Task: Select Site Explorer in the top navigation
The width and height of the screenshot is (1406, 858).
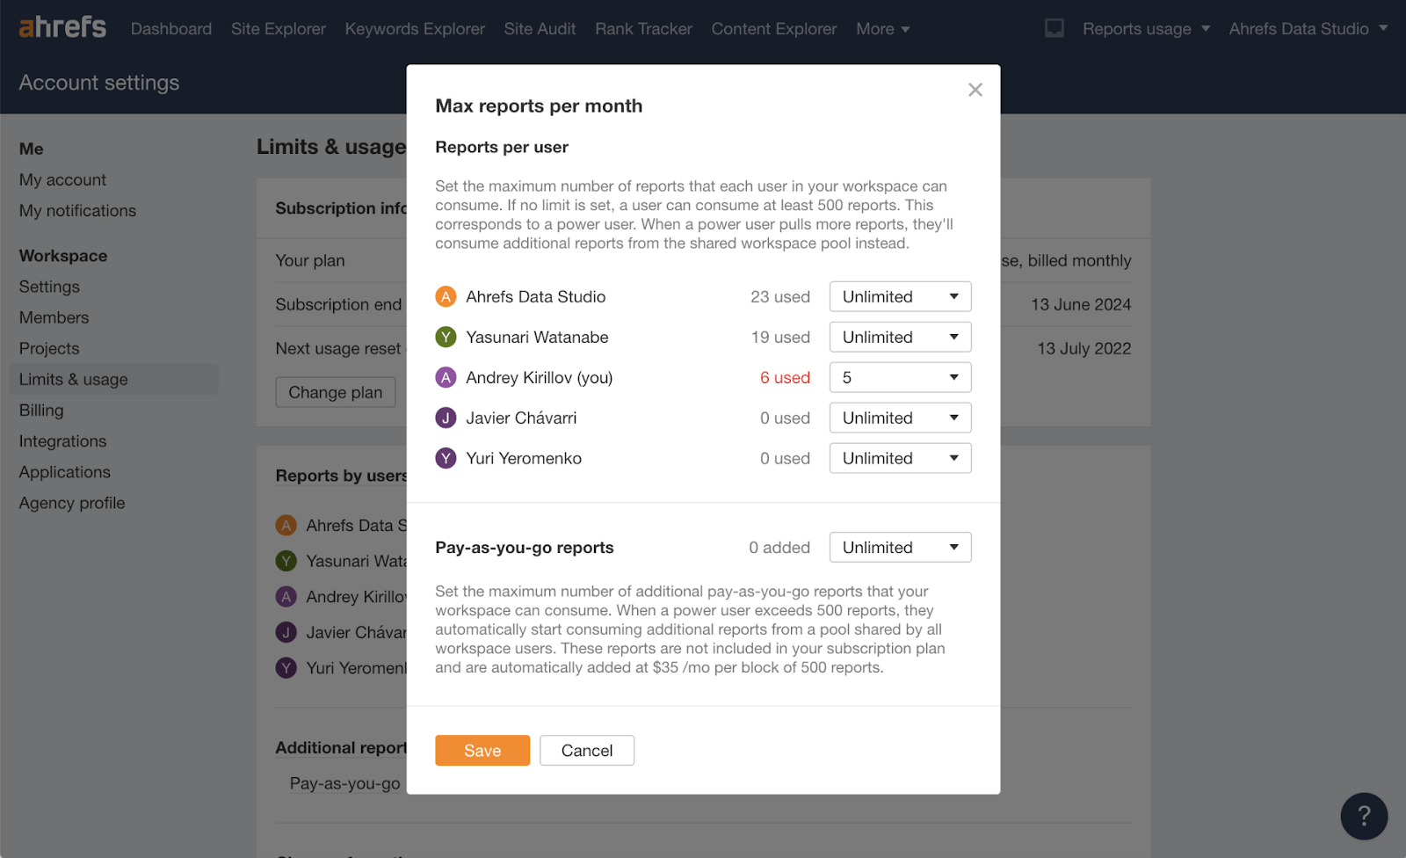Action: point(278,28)
